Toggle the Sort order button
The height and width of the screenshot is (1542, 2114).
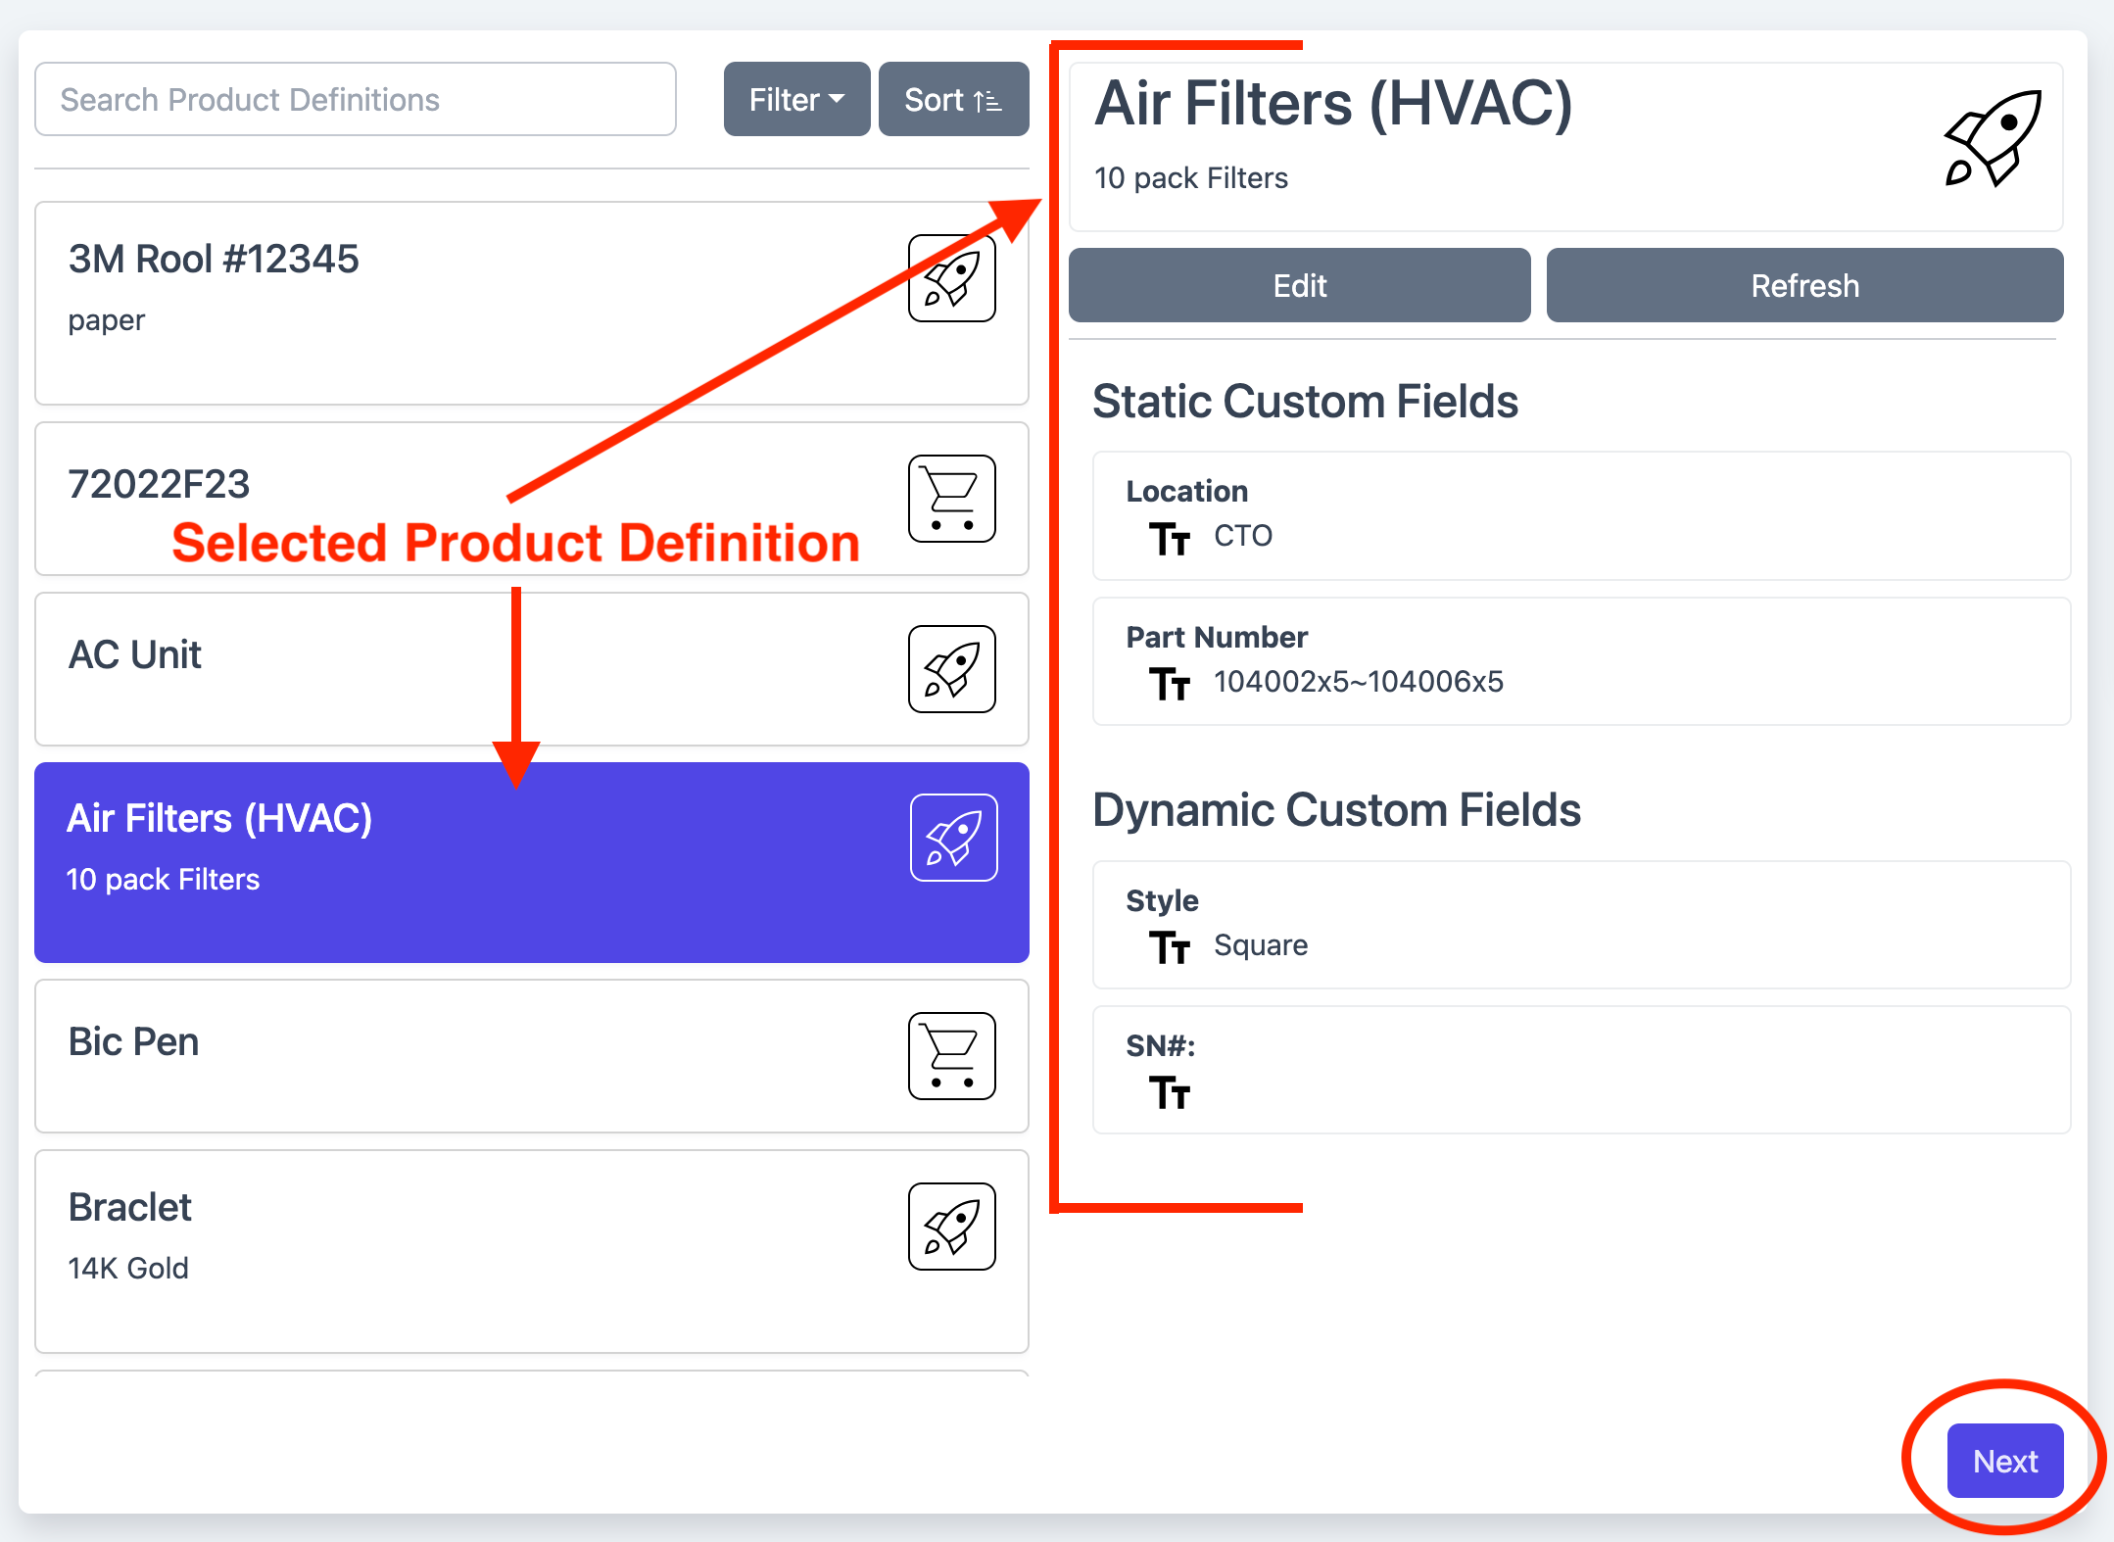(953, 99)
